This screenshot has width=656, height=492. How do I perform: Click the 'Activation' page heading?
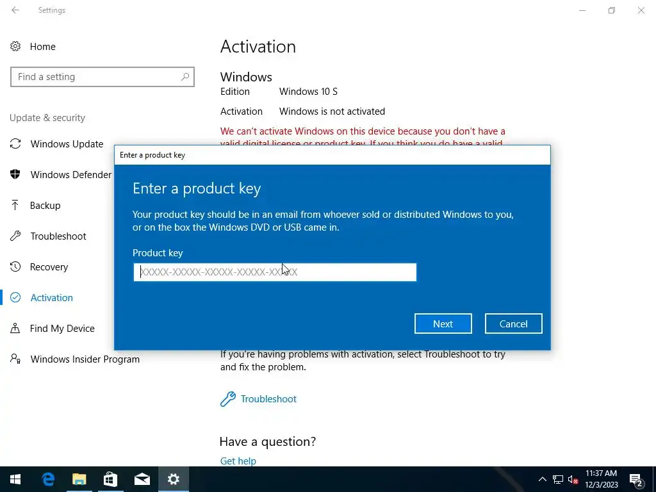pyautogui.click(x=258, y=46)
